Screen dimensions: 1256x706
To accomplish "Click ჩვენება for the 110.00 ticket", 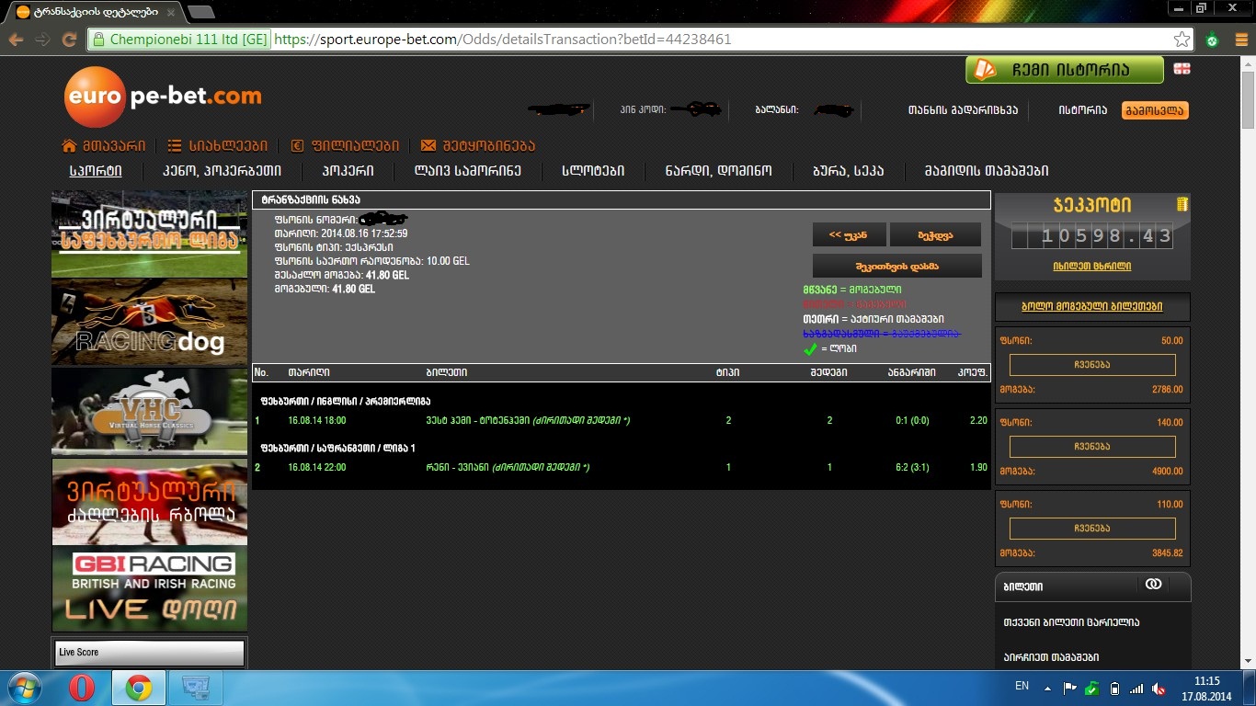I will point(1092,529).
